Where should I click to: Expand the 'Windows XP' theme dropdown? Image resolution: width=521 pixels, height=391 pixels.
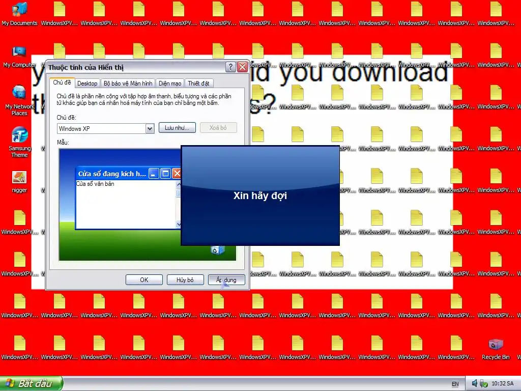(x=150, y=128)
